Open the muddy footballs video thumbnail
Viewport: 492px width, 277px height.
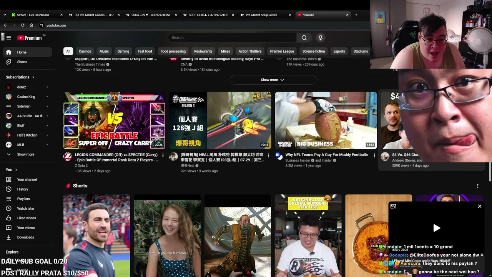(326, 120)
